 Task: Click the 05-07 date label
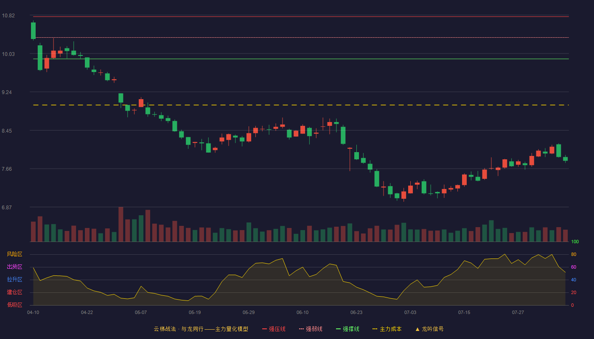pyautogui.click(x=141, y=312)
